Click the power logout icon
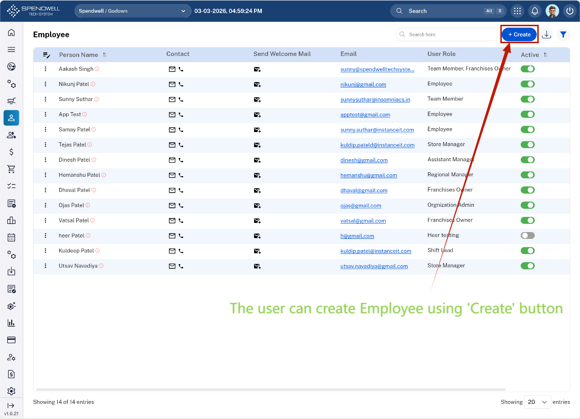This screenshot has height=419, width=580. click(x=570, y=11)
